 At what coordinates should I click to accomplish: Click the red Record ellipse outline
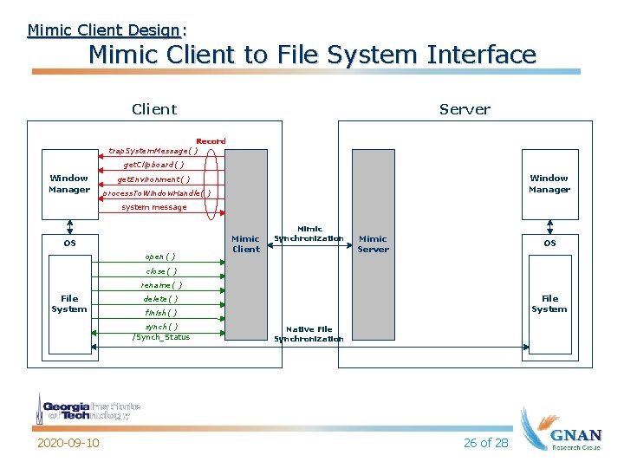pyautogui.click(x=211, y=185)
